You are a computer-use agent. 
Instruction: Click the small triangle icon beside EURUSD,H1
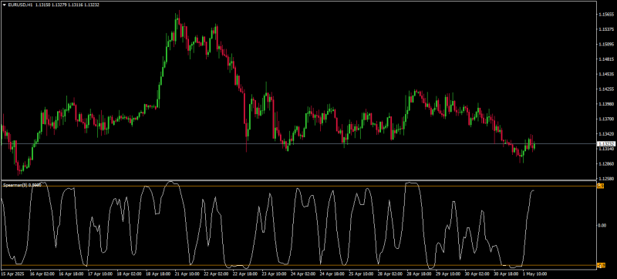pos(5,5)
